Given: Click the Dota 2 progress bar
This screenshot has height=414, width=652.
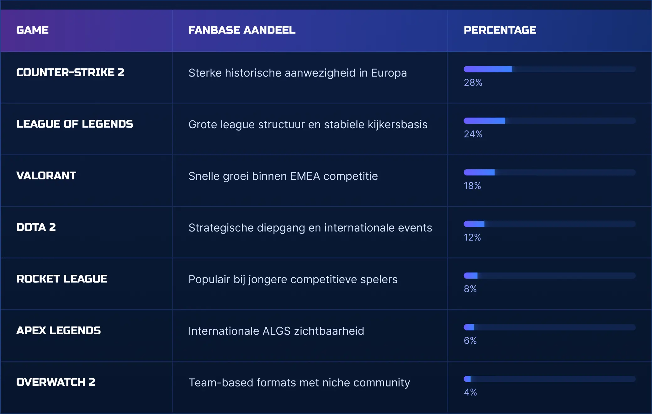Looking at the screenshot, I should (549, 224).
